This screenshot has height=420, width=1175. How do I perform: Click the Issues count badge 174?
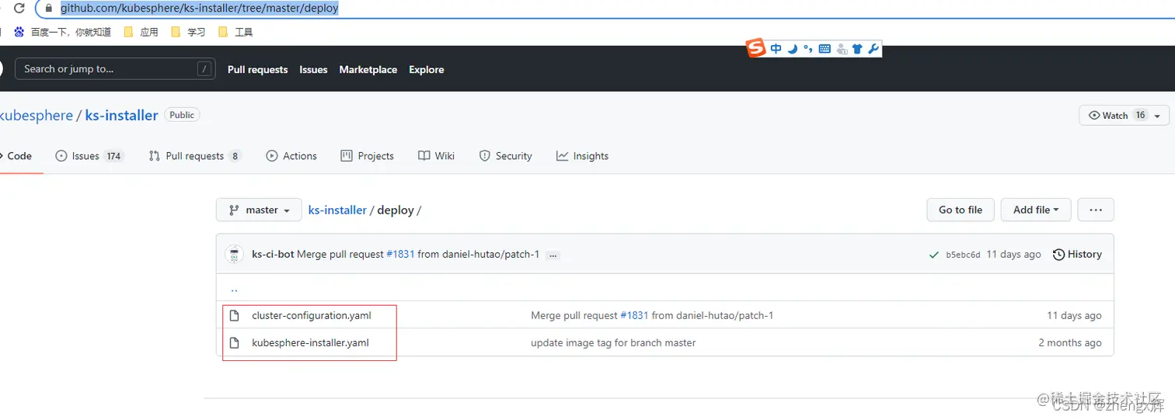pyautogui.click(x=114, y=156)
